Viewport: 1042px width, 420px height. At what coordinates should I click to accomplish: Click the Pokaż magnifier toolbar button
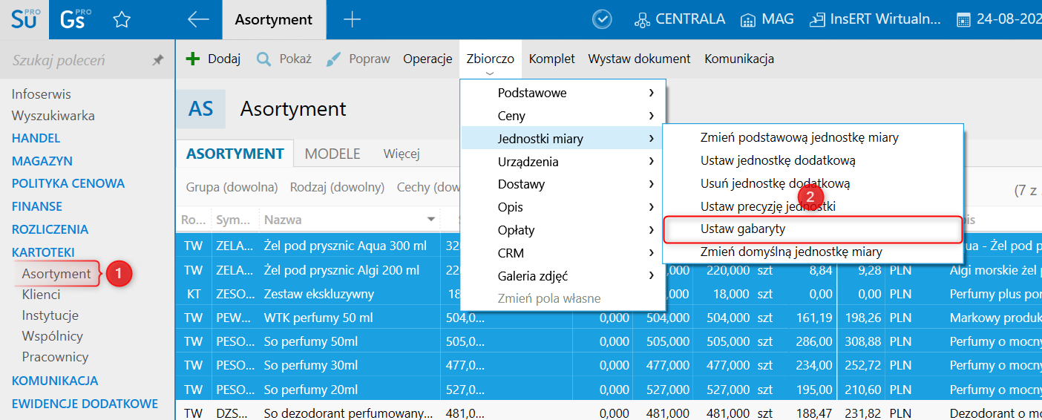(284, 59)
